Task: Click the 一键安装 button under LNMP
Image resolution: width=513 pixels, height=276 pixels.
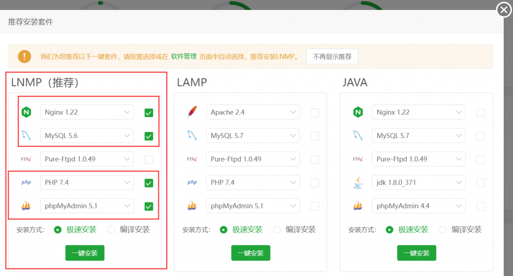Action: tap(85, 253)
